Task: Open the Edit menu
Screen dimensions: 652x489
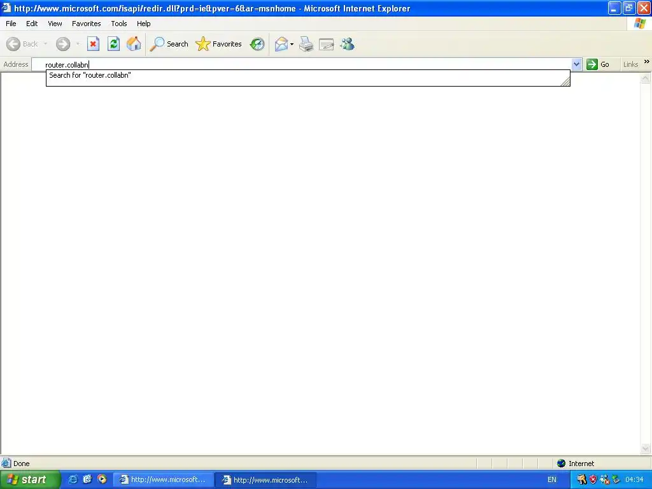Action: click(x=32, y=24)
